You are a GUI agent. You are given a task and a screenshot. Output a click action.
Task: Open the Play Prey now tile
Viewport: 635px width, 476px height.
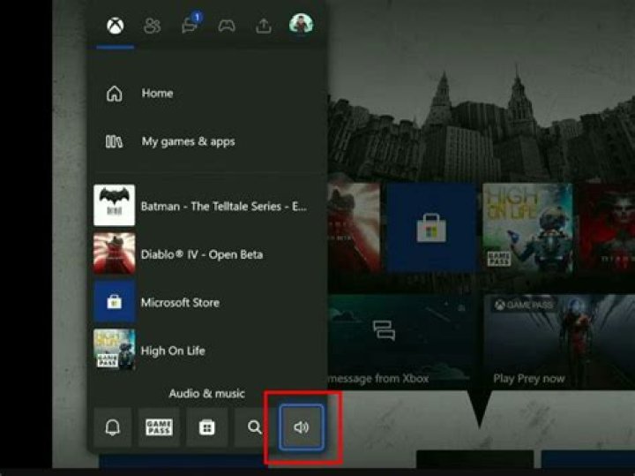tap(559, 342)
